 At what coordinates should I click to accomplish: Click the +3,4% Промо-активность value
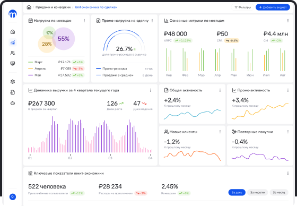[x=240, y=100]
